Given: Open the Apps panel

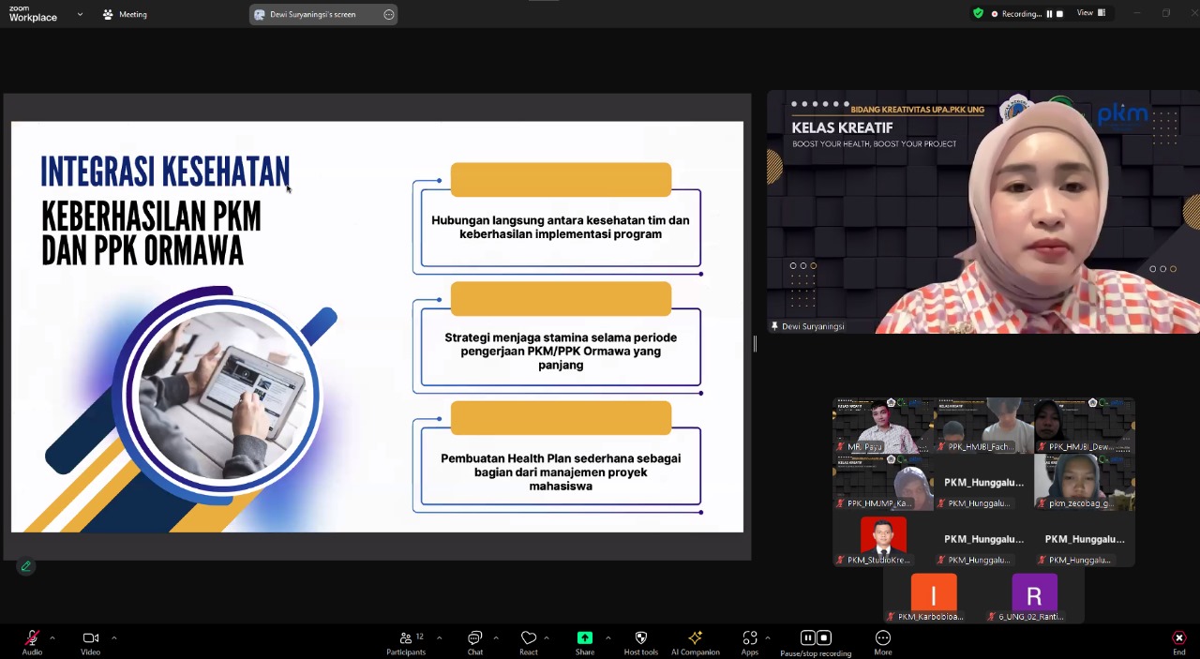Looking at the screenshot, I should tap(749, 642).
